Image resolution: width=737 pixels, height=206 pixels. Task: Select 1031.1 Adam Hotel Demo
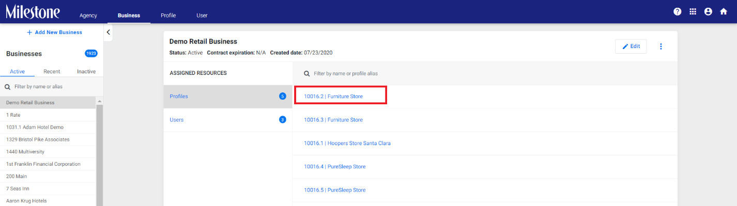tap(48, 127)
